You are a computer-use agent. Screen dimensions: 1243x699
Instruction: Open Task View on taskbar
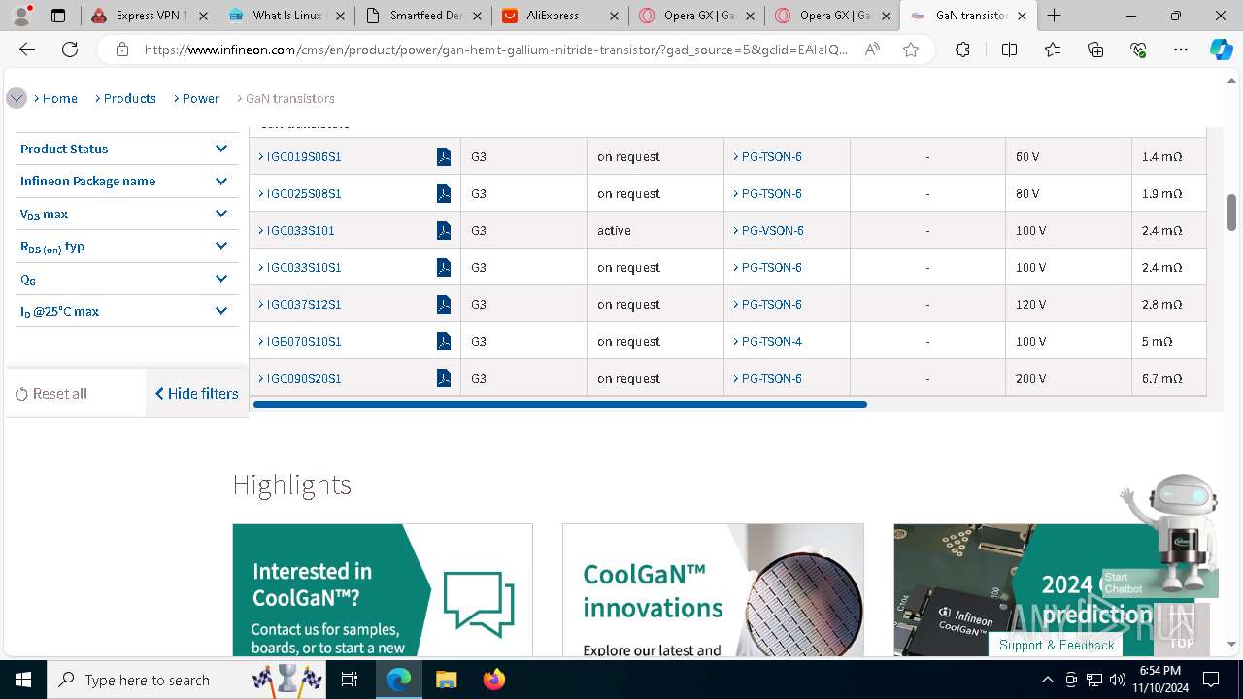pos(351,680)
